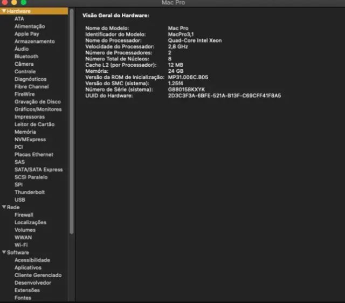Screen dimensions: 345x303
Task: Open Acessibilidade under Software
Action: 32,260
